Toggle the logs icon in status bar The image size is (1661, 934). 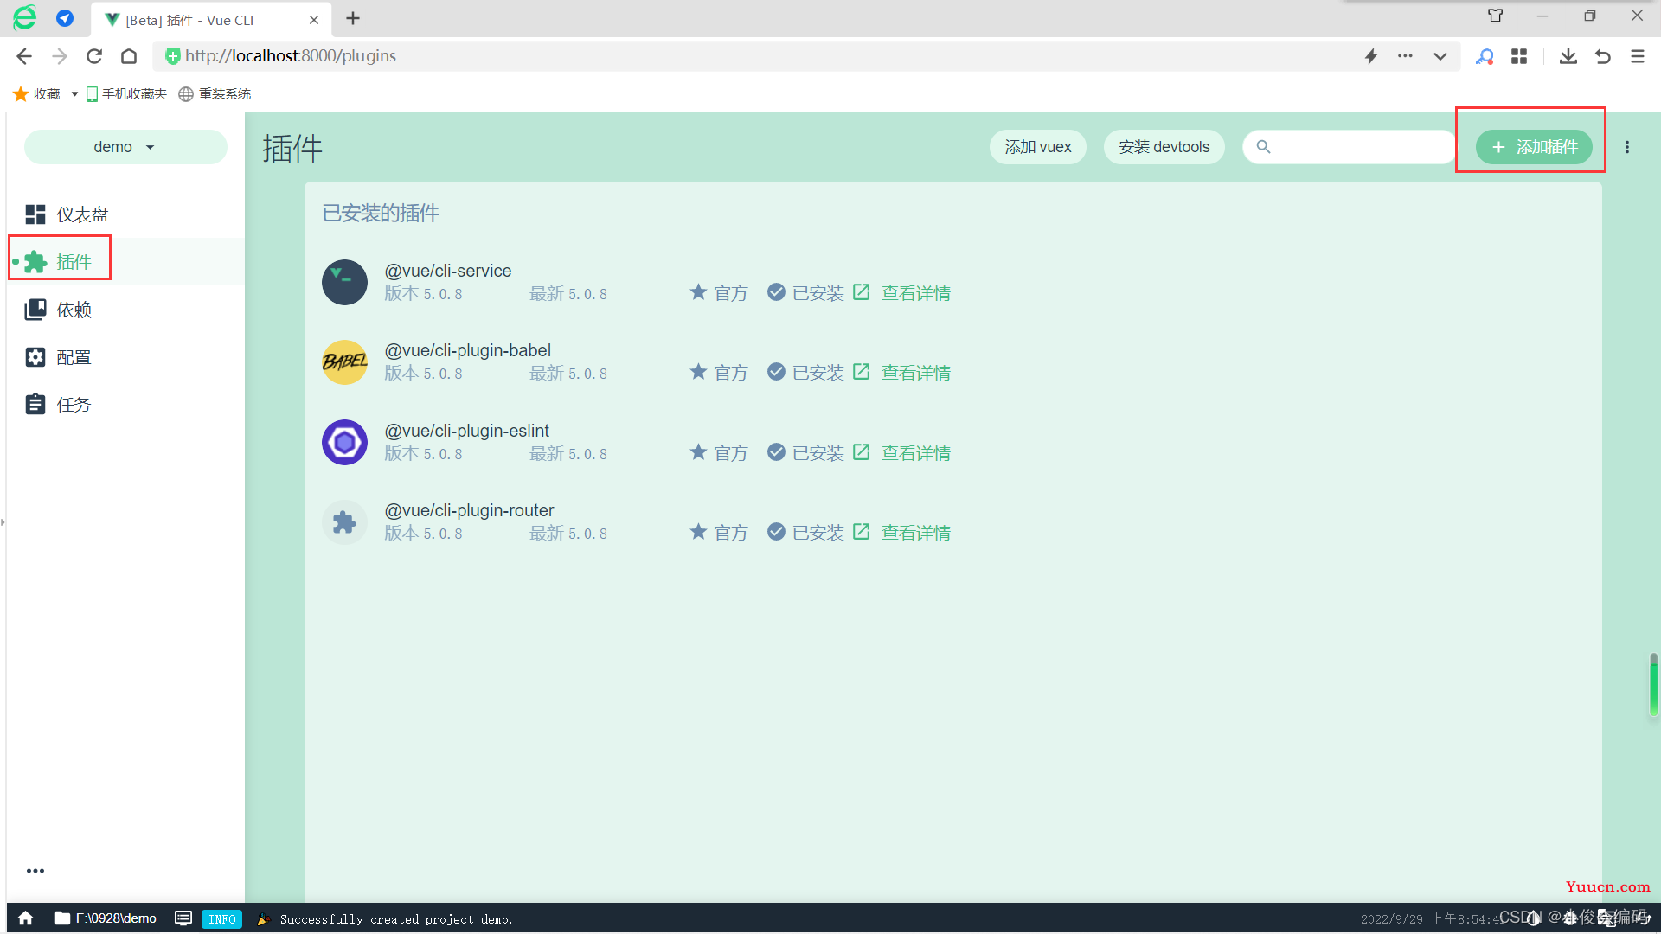coord(183,918)
